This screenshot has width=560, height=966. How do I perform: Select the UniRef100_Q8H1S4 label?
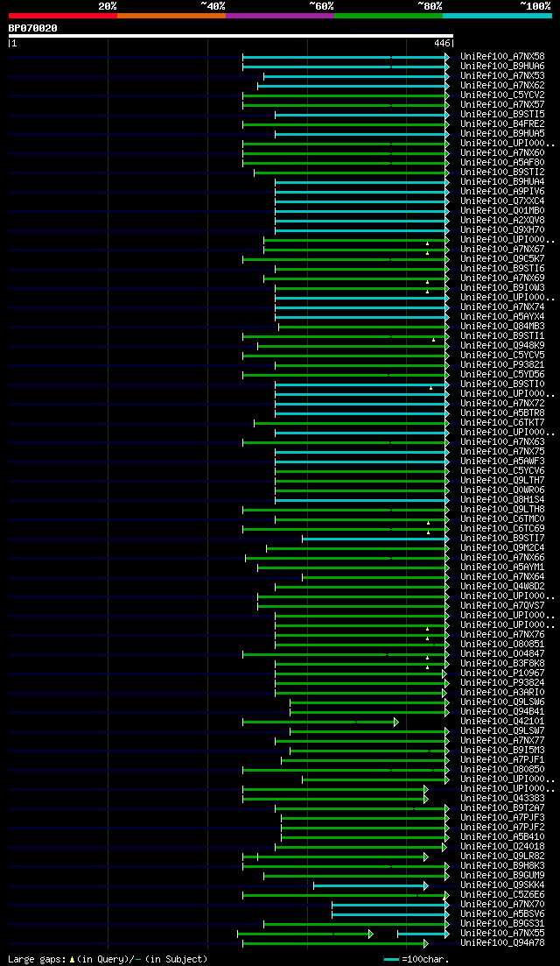point(502,499)
